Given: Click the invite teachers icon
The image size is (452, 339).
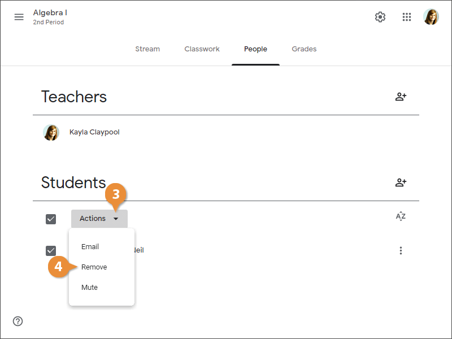Looking at the screenshot, I should coord(401,97).
